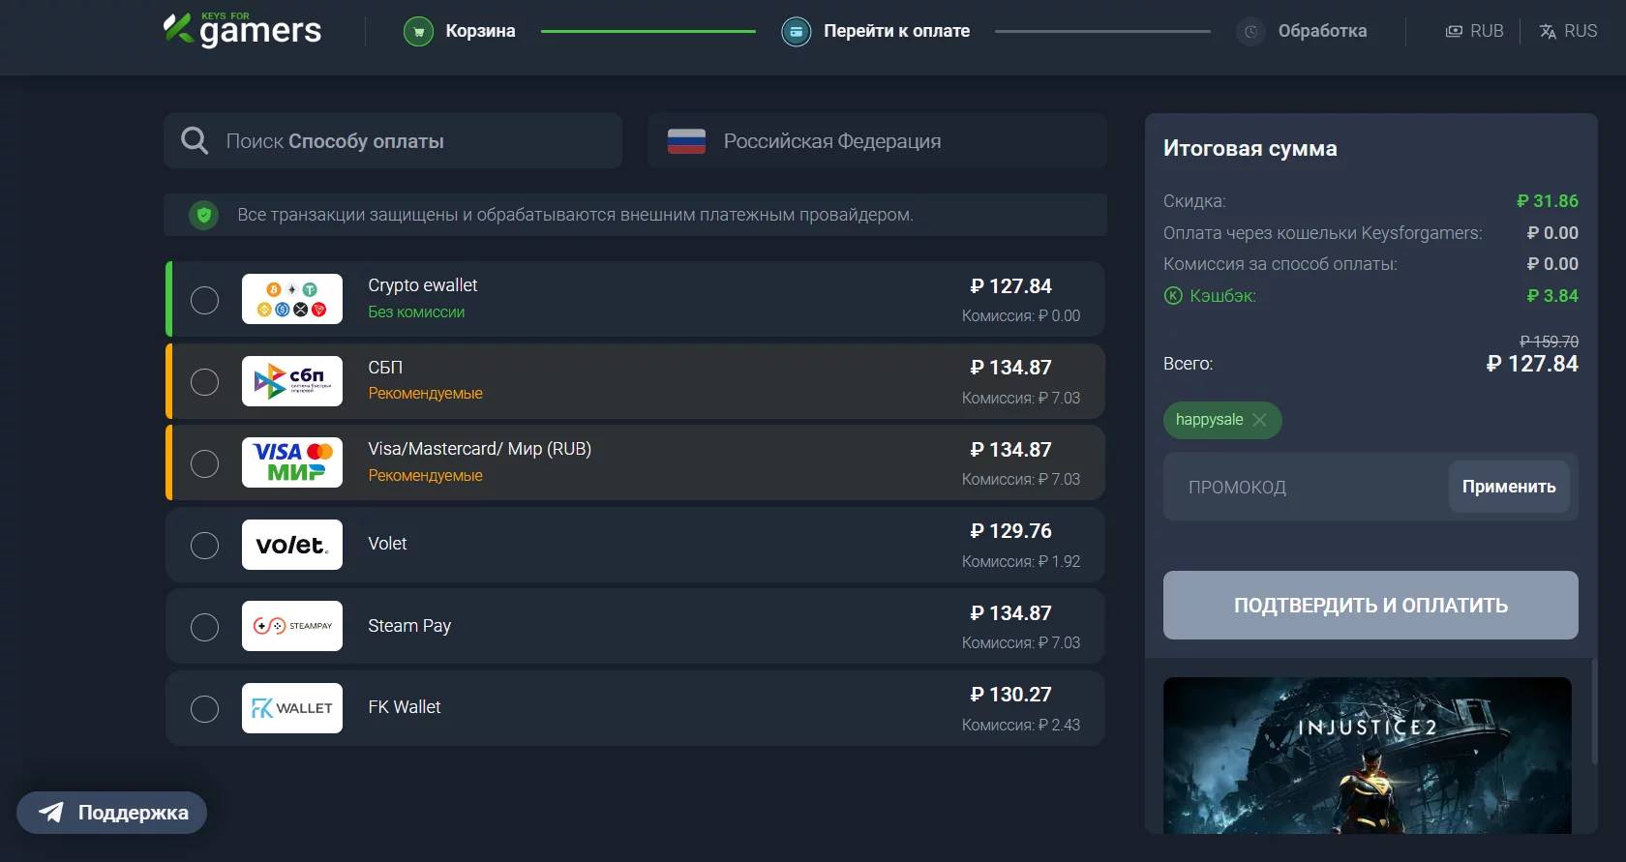1626x862 pixels.
Task: Open the Keys for Gamers logo
Action: 242,29
